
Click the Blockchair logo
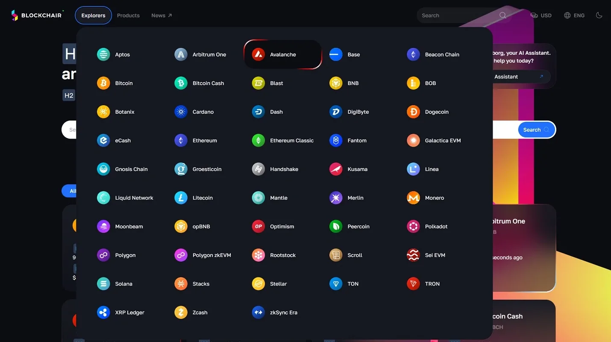point(37,15)
